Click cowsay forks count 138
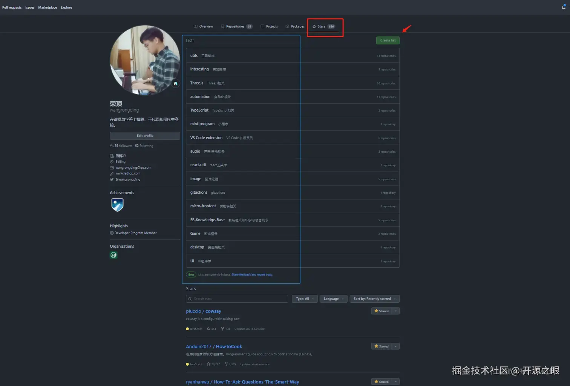Image resolution: width=570 pixels, height=386 pixels. coord(225,329)
